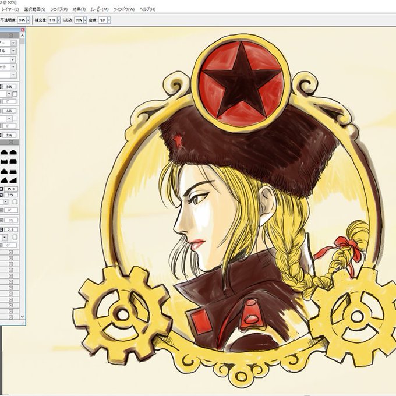This screenshot has height=396, width=396.
Task: Click the 94% value field in brush panel
Action: tap(9, 87)
